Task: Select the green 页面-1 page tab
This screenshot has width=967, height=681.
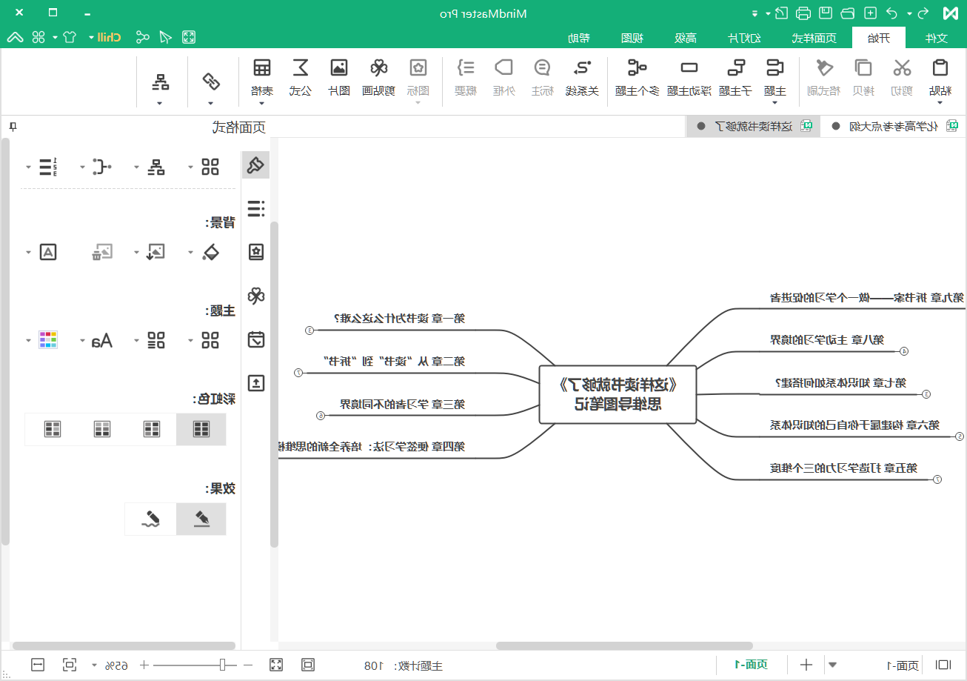Action: [x=751, y=665]
